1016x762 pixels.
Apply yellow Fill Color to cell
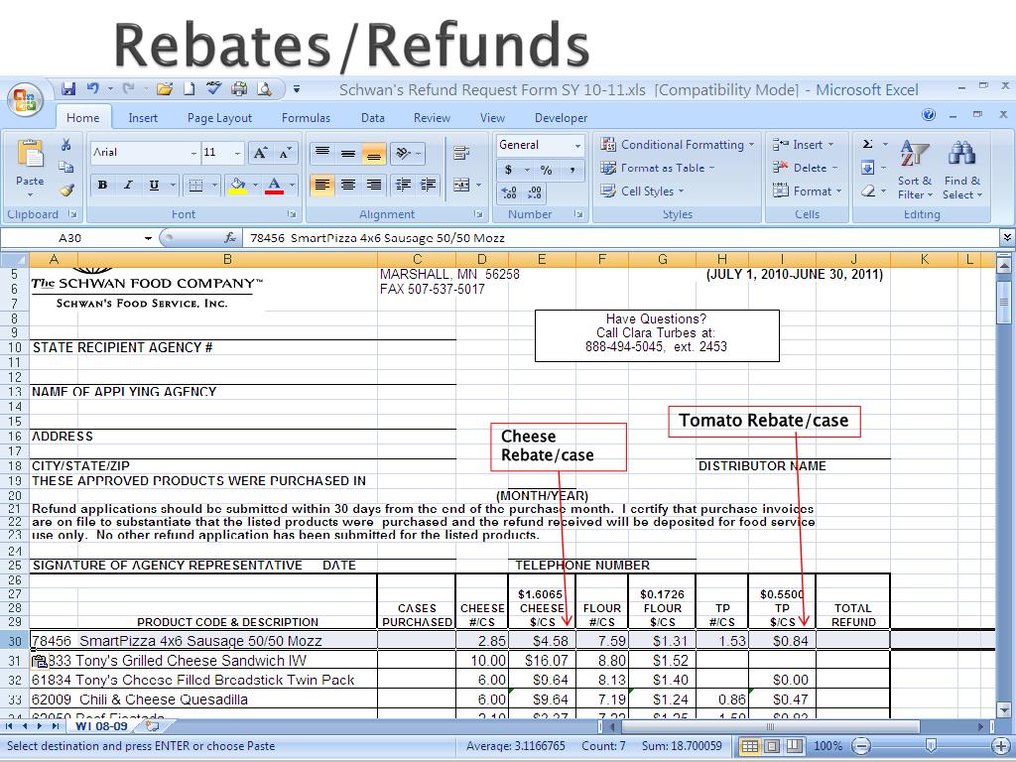point(238,186)
